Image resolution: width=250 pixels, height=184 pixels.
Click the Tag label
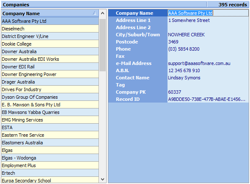(x=120, y=85)
